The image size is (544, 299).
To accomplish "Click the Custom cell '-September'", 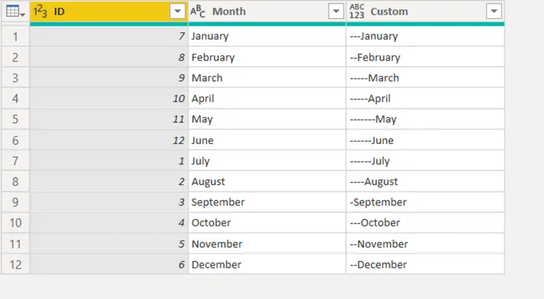I will 425,202.
